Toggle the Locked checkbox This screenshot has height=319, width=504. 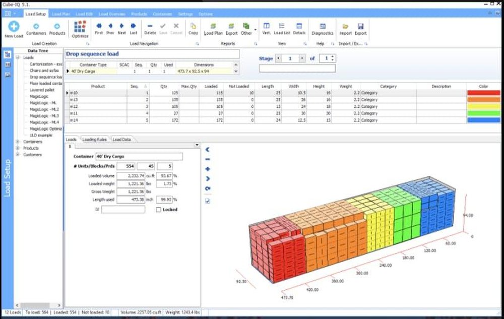tap(158, 210)
